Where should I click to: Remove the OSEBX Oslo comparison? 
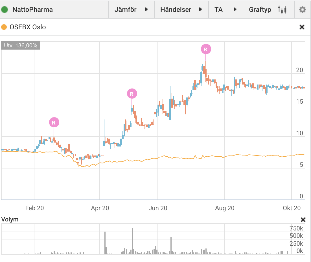[x=302, y=27]
